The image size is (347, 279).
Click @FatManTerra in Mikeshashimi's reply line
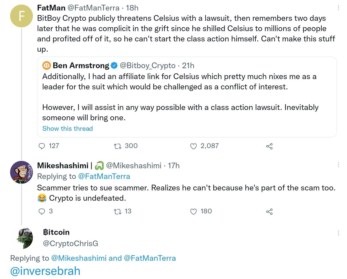click(104, 176)
